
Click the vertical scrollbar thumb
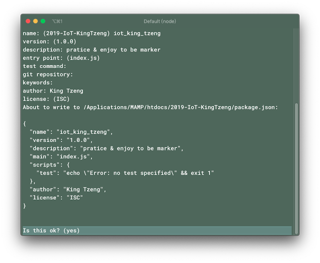296,168
